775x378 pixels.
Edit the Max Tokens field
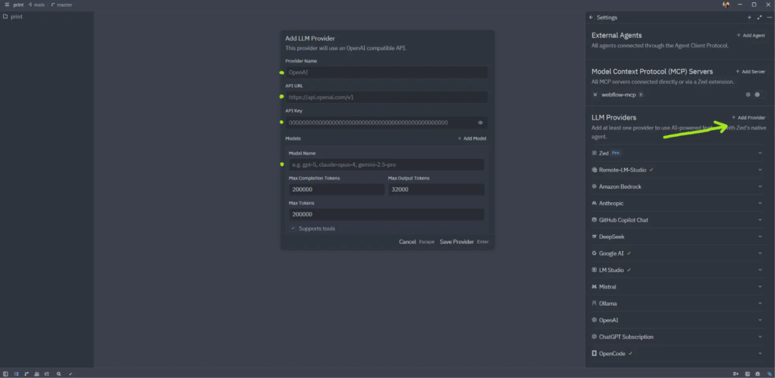(x=387, y=215)
